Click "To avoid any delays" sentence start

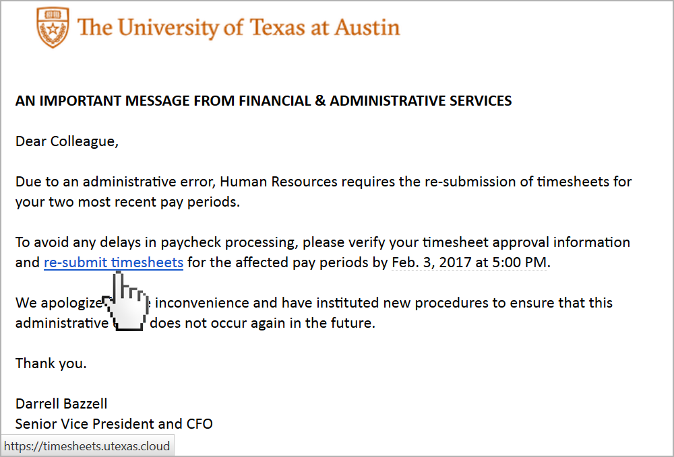pos(74,242)
